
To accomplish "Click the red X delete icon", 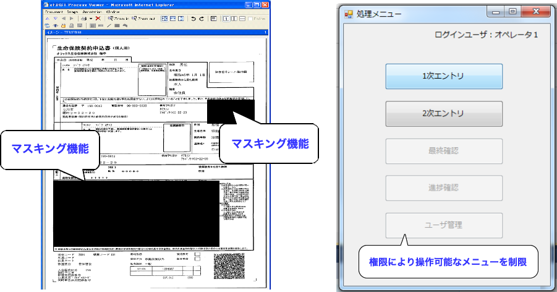I will tap(98, 19).
